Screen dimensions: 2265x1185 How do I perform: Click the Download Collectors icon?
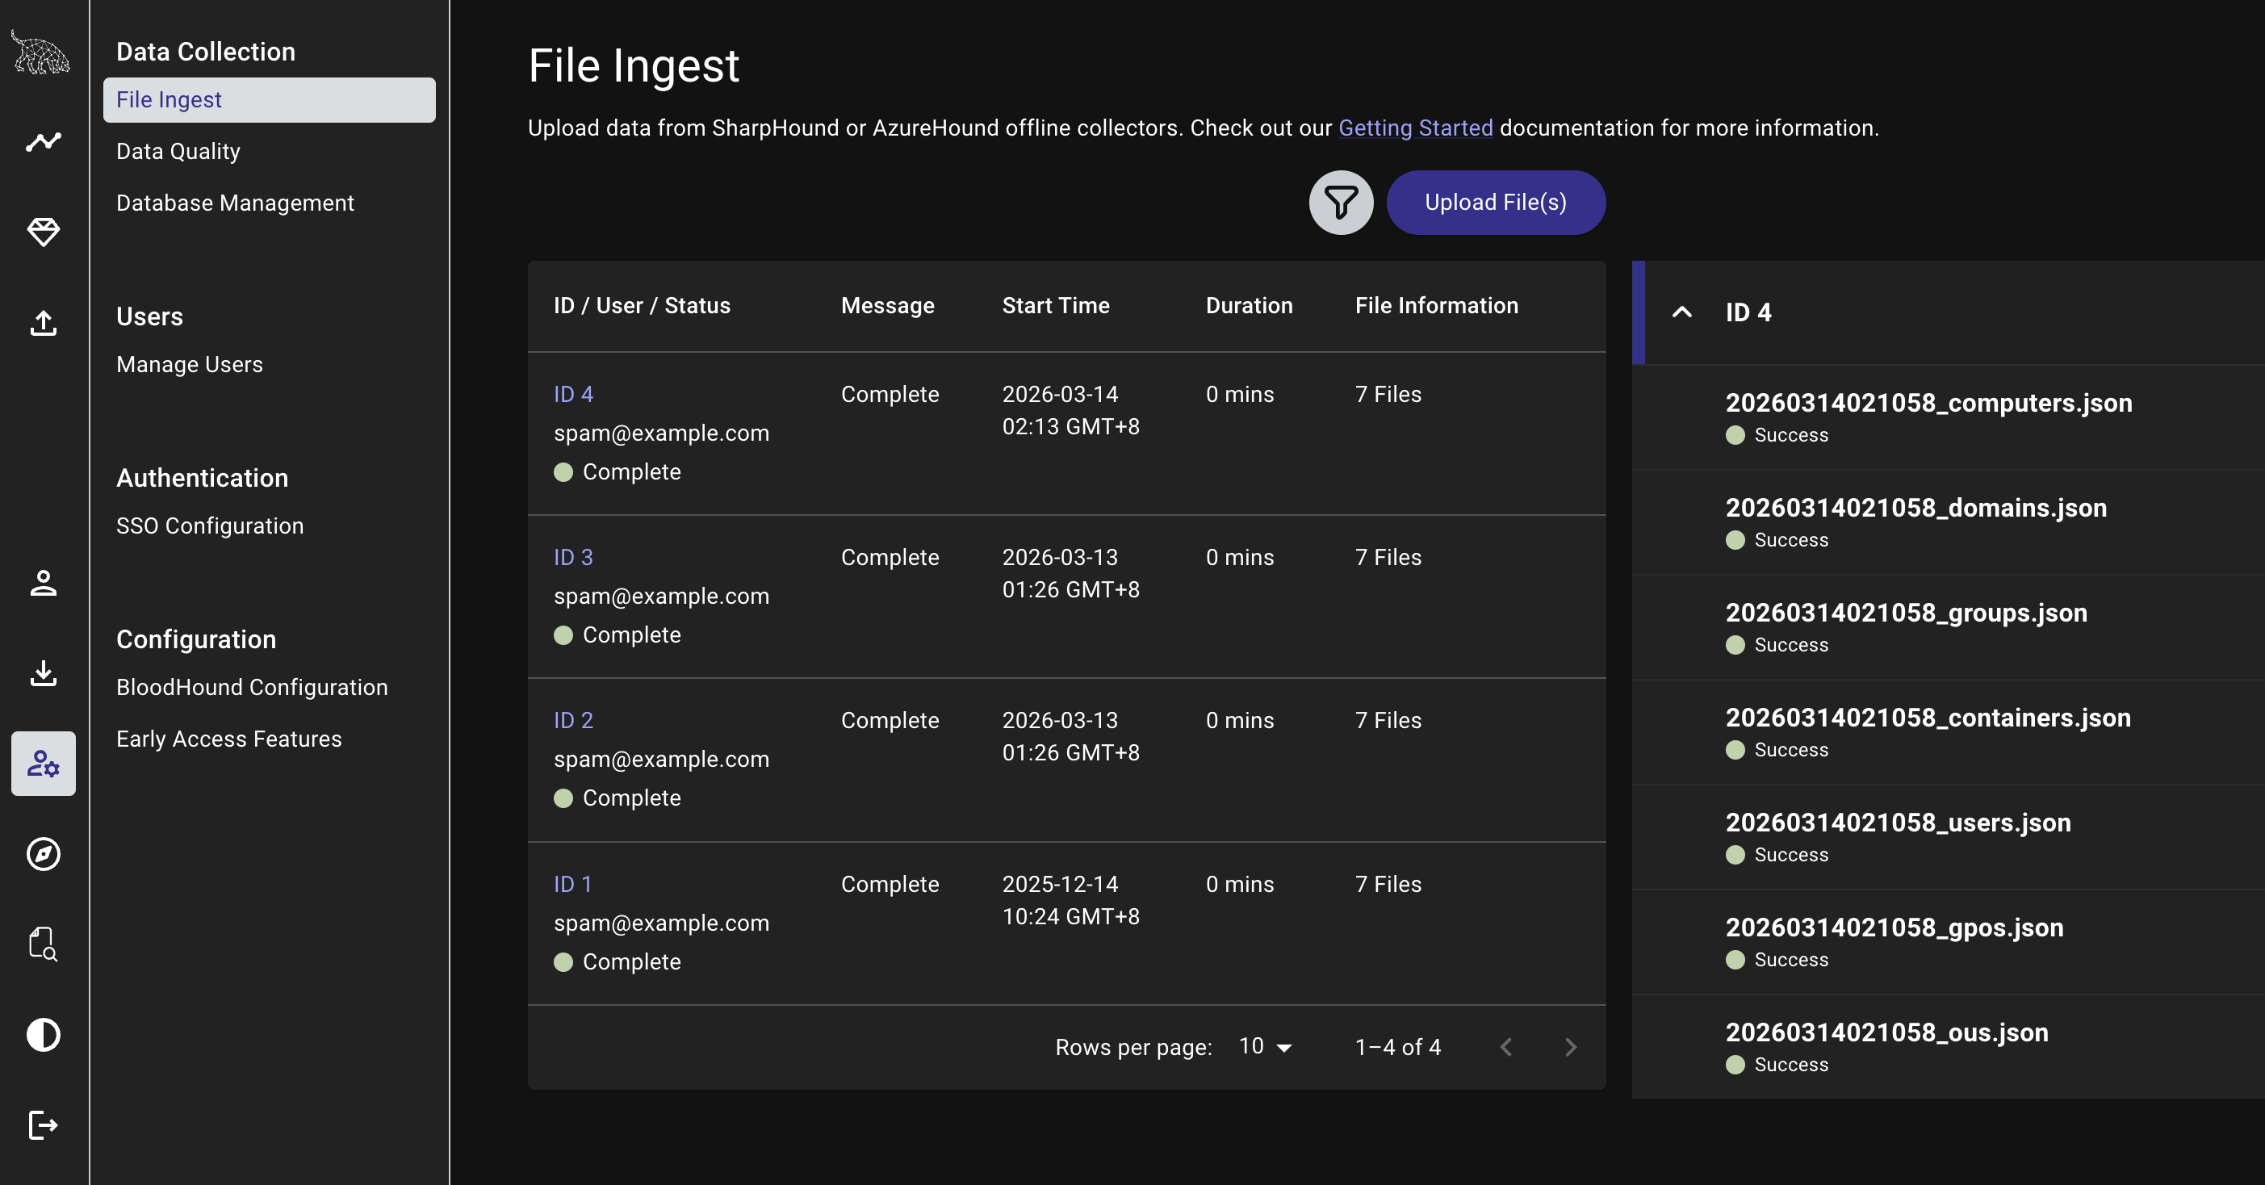pos(43,673)
